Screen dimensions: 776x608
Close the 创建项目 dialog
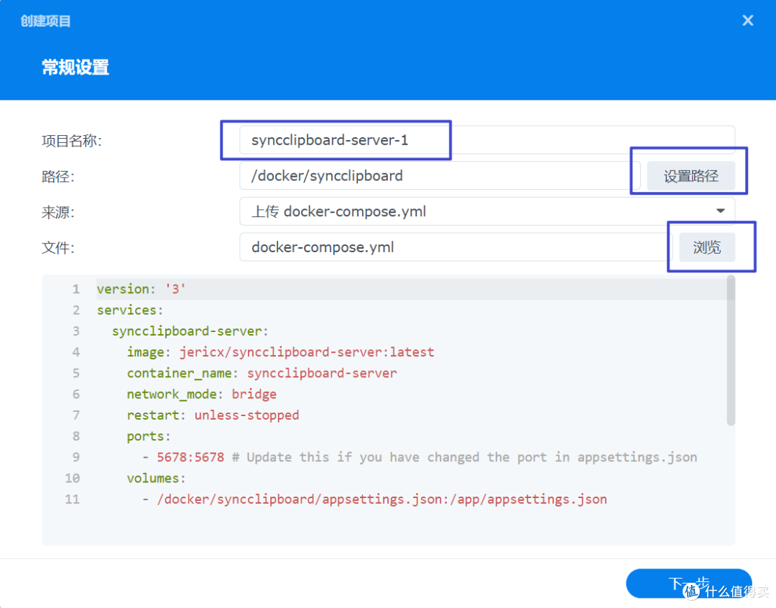[x=747, y=20]
